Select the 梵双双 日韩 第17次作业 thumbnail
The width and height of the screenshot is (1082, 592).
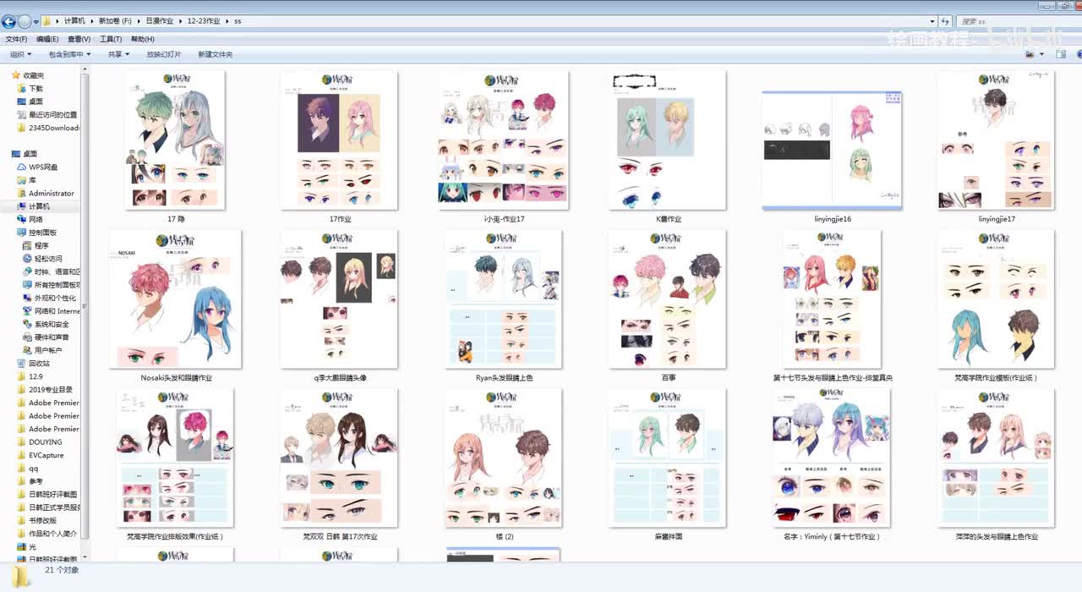pyautogui.click(x=339, y=458)
